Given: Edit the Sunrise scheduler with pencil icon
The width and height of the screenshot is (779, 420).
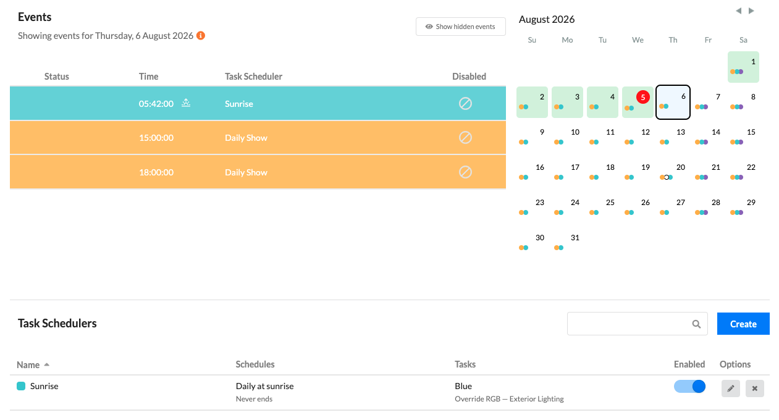Looking at the screenshot, I should tap(730, 388).
